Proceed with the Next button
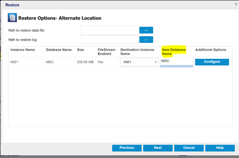Screen dimensions: 239x158 pyautogui.click(x=158, y=148)
